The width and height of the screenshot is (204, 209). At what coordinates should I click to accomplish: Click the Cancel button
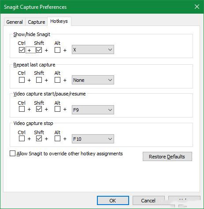tap(148, 201)
